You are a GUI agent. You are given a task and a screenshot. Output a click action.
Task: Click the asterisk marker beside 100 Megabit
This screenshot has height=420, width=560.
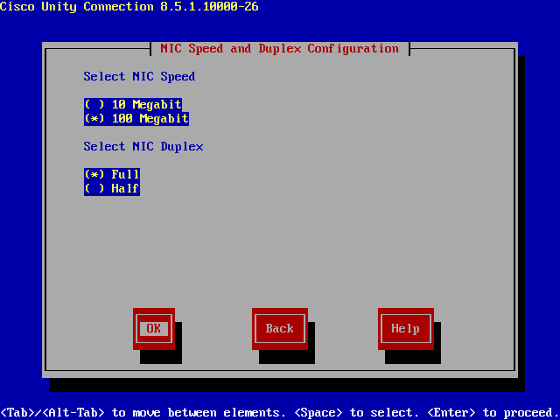click(x=94, y=118)
